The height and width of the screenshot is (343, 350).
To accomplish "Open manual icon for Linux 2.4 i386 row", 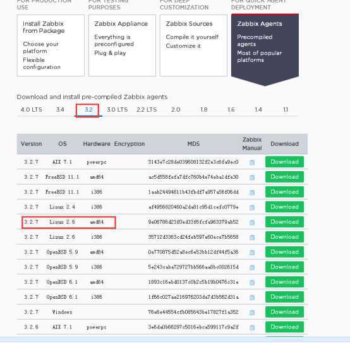I will [x=252, y=207].
